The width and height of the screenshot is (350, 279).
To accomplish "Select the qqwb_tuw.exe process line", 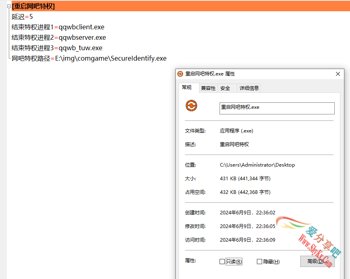I will 57,48.
